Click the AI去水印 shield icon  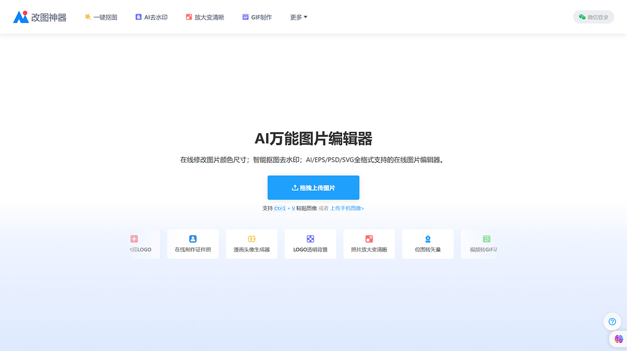coord(138,17)
